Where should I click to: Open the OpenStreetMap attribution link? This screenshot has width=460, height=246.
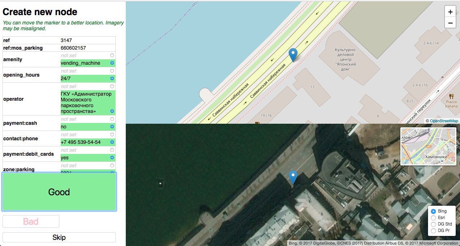click(x=444, y=121)
